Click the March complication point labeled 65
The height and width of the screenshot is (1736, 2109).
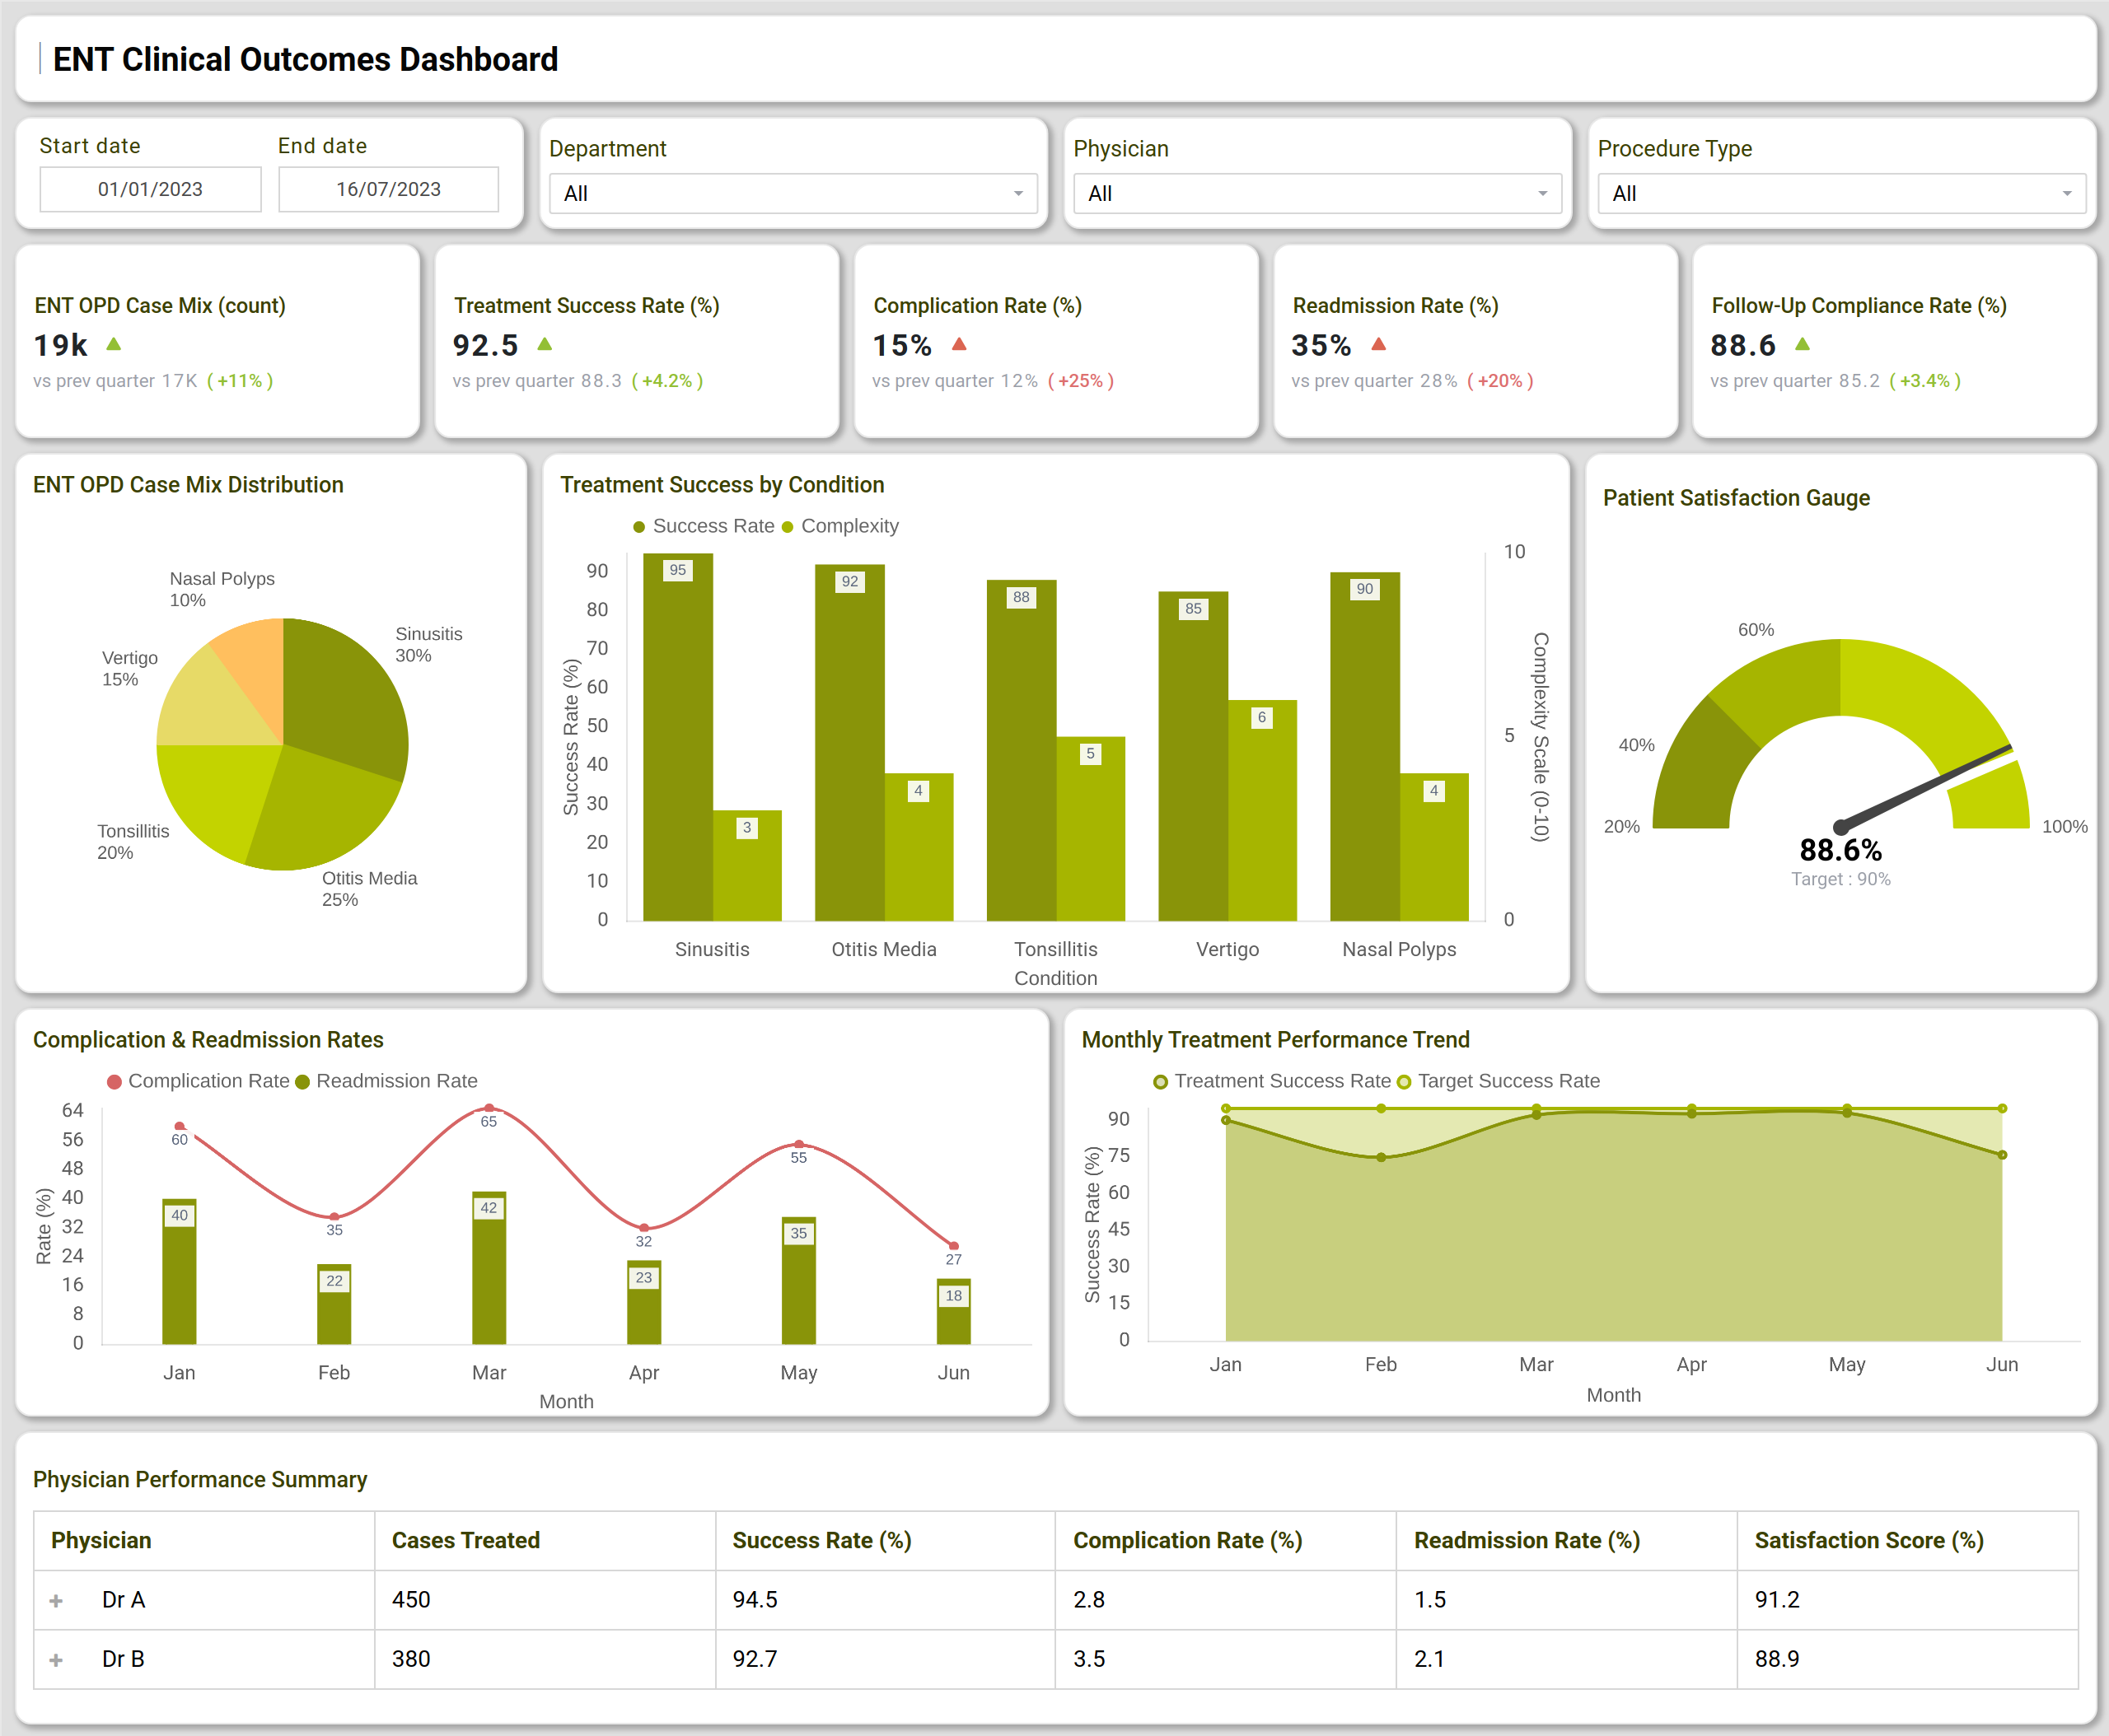(489, 1108)
